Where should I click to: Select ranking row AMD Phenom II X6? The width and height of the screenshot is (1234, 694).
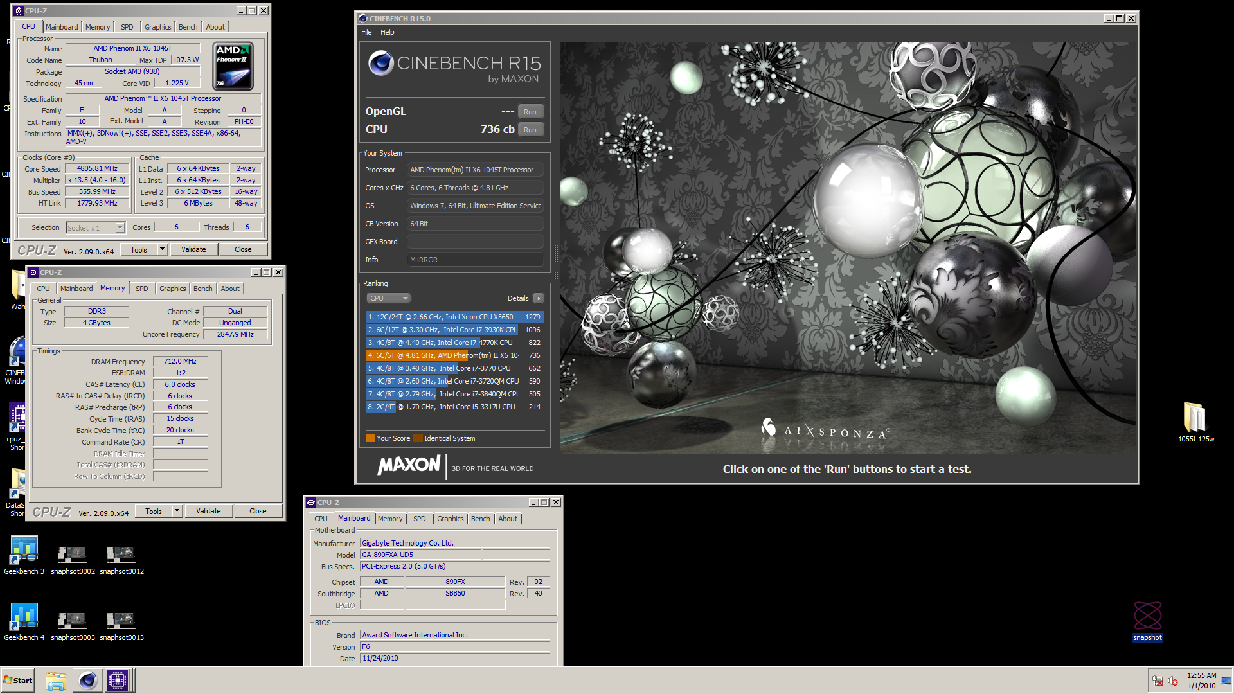point(454,355)
